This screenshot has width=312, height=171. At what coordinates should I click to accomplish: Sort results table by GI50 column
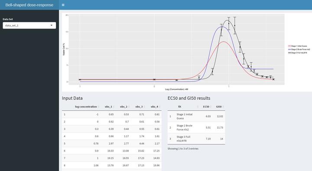tap(219, 107)
